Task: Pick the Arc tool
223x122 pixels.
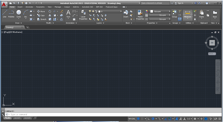Action: pos(26,14)
